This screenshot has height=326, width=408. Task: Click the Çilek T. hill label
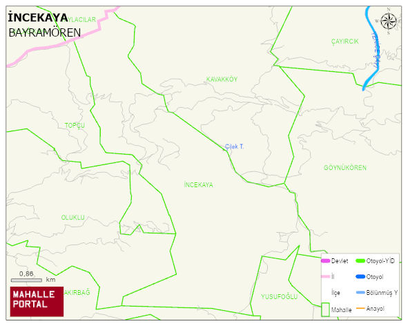click(234, 146)
